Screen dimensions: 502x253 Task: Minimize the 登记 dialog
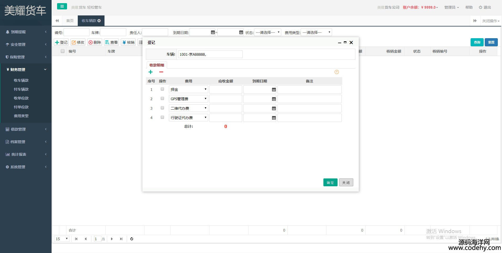tap(340, 43)
